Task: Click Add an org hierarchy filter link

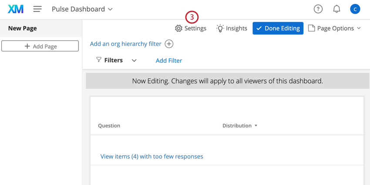Action: pos(126,44)
